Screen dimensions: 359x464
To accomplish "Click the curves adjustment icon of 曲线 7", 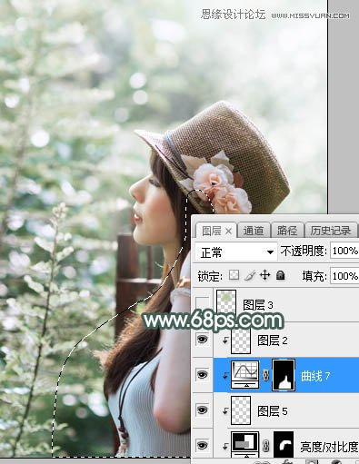I will 245,374.
